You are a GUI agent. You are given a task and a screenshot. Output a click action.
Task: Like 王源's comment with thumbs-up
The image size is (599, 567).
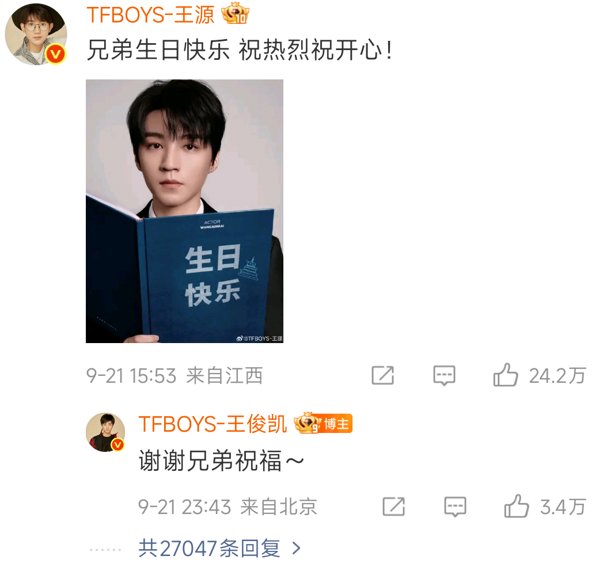[x=506, y=375]
